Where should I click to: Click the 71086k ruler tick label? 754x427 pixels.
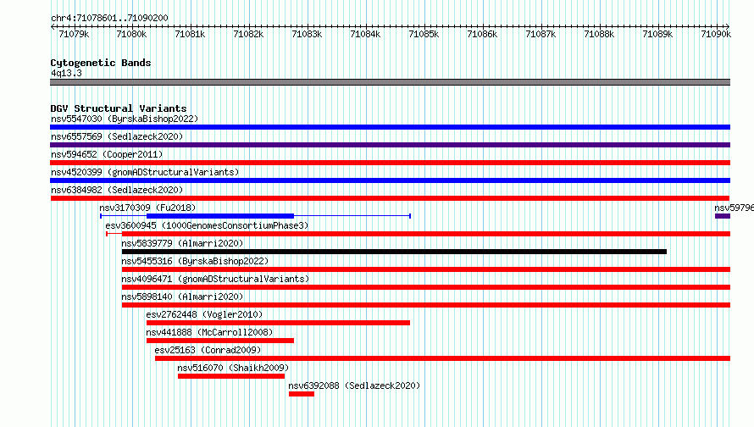click(x=482, y=34)
